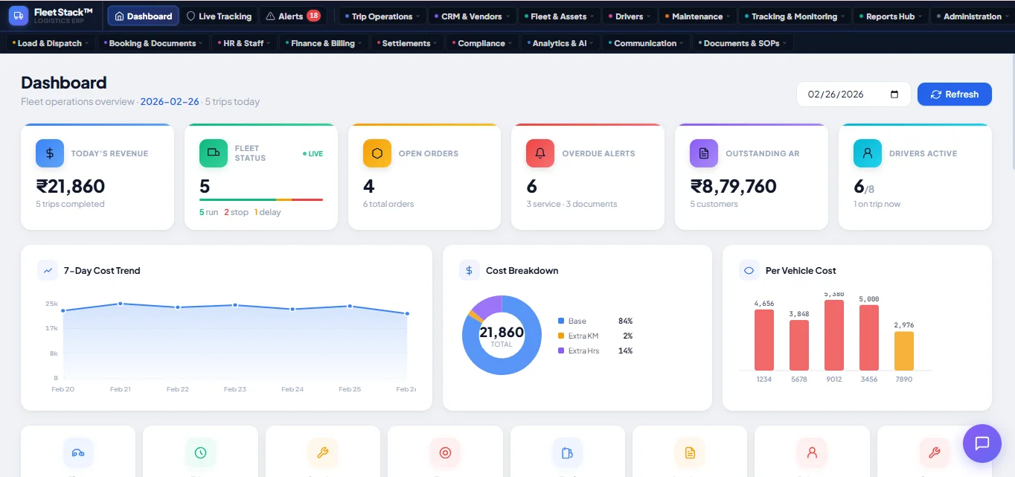Click the 2026-02-26 date link in subtitle
Image resolution: width=1015 pixels, height=477 pixels.
click(170, 102)
